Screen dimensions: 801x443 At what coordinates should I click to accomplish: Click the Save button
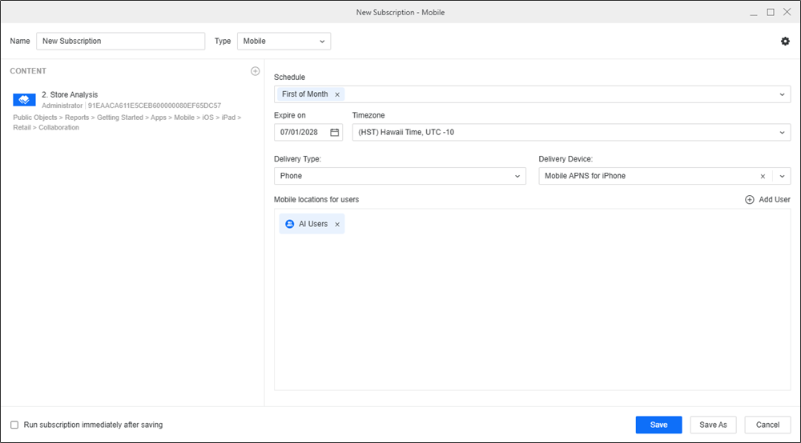pyautogui.click(x=658, y=425)
